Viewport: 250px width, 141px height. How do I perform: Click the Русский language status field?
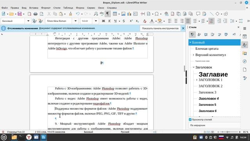[x=125, y=132]
